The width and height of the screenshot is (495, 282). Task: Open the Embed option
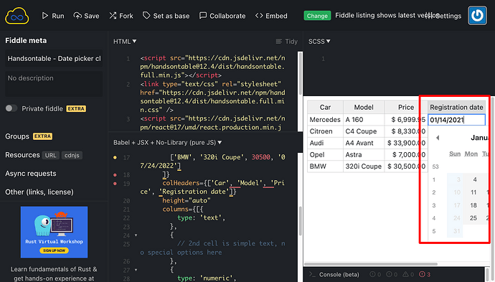(x=271, y=16)
